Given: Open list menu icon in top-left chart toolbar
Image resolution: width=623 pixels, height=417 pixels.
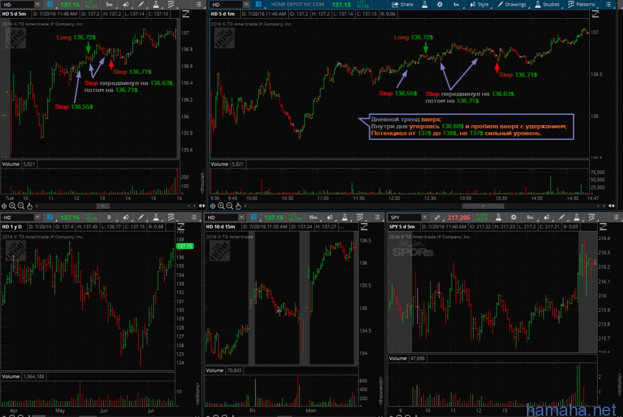Looking at the screenshot, I should pos(199,5).
